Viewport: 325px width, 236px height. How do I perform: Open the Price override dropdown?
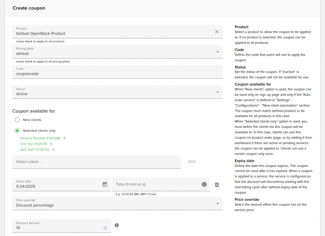tap(117, 203)
